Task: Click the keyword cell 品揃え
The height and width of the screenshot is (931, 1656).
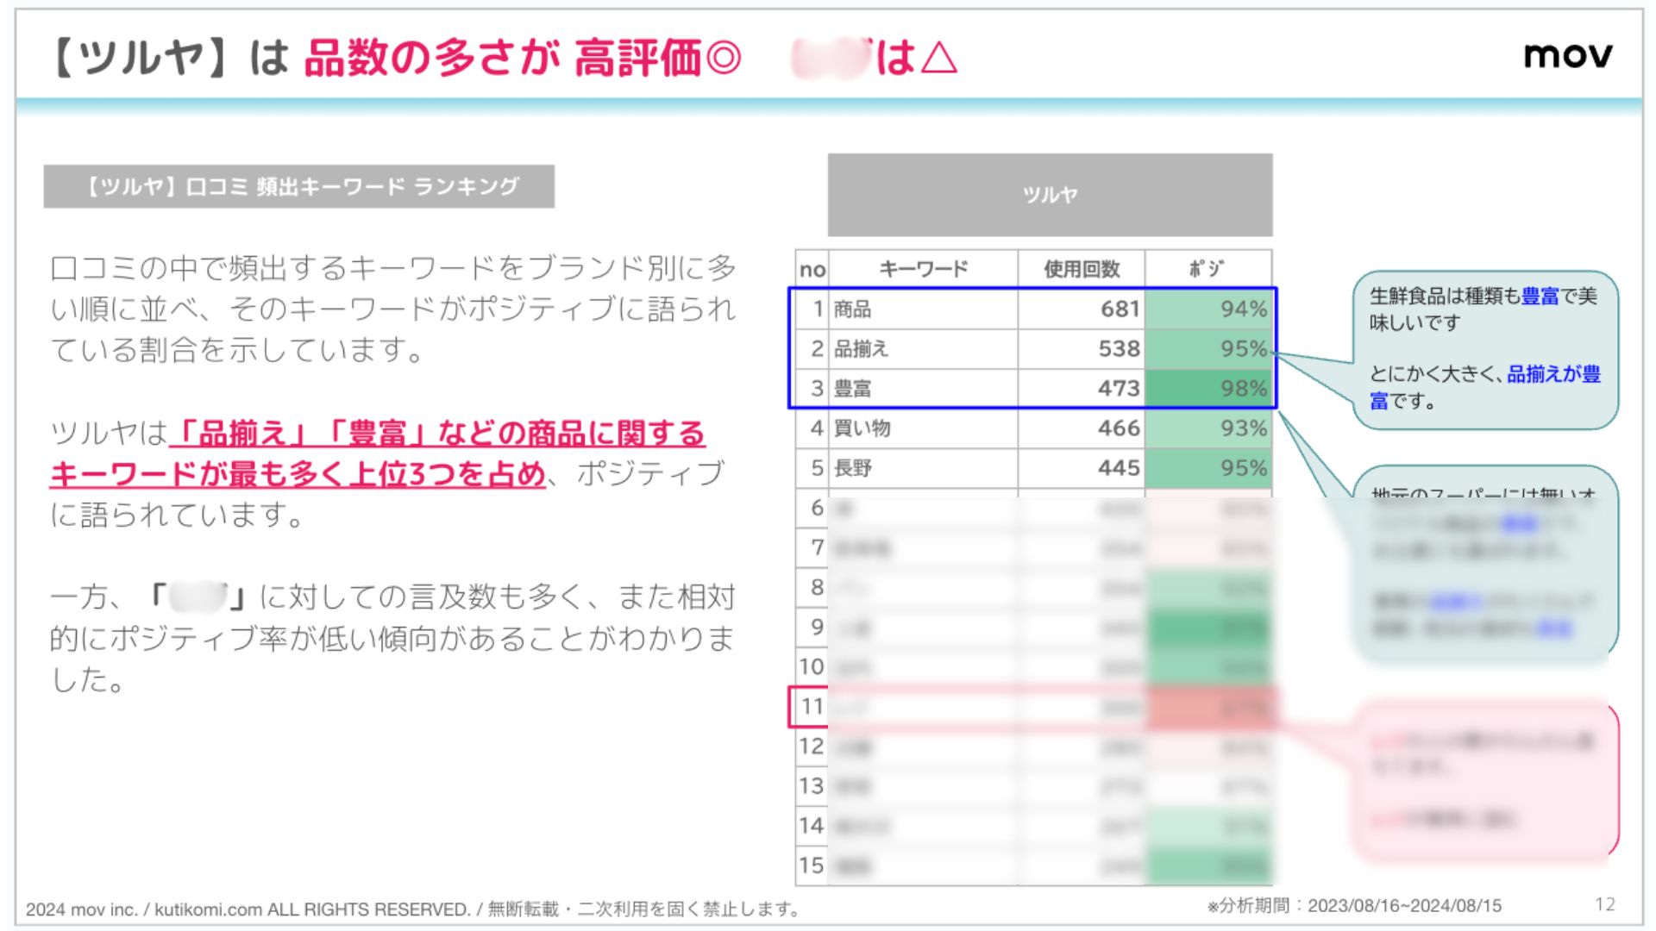Action: [923, 348]
